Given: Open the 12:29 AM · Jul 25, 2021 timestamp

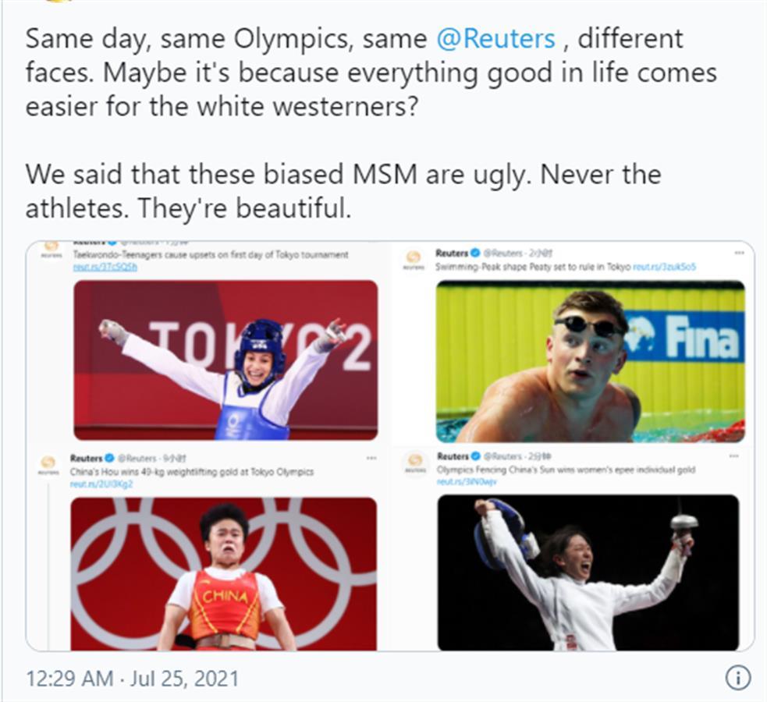Looking at the screenshot, I should [x=132, y=679].
